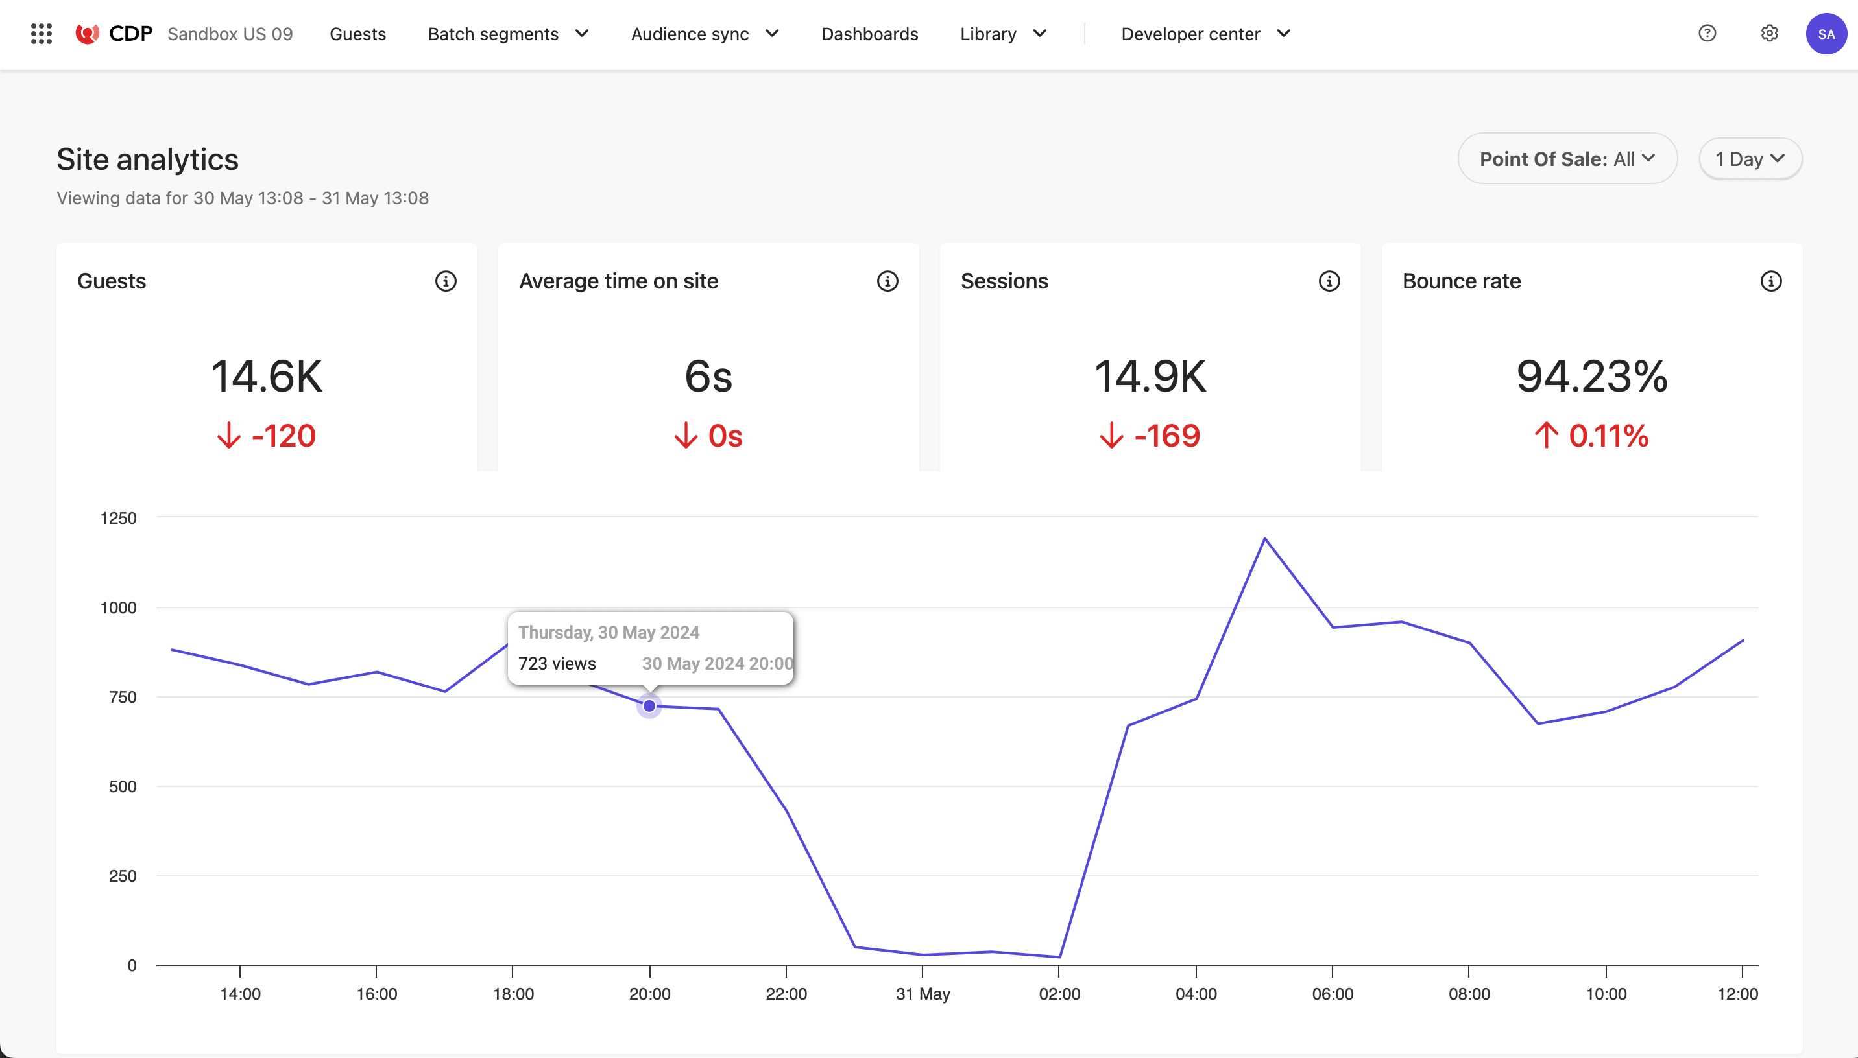Select the Developer center menu
This screenshot has width=1858, height=1058.
coord(1205,34)
